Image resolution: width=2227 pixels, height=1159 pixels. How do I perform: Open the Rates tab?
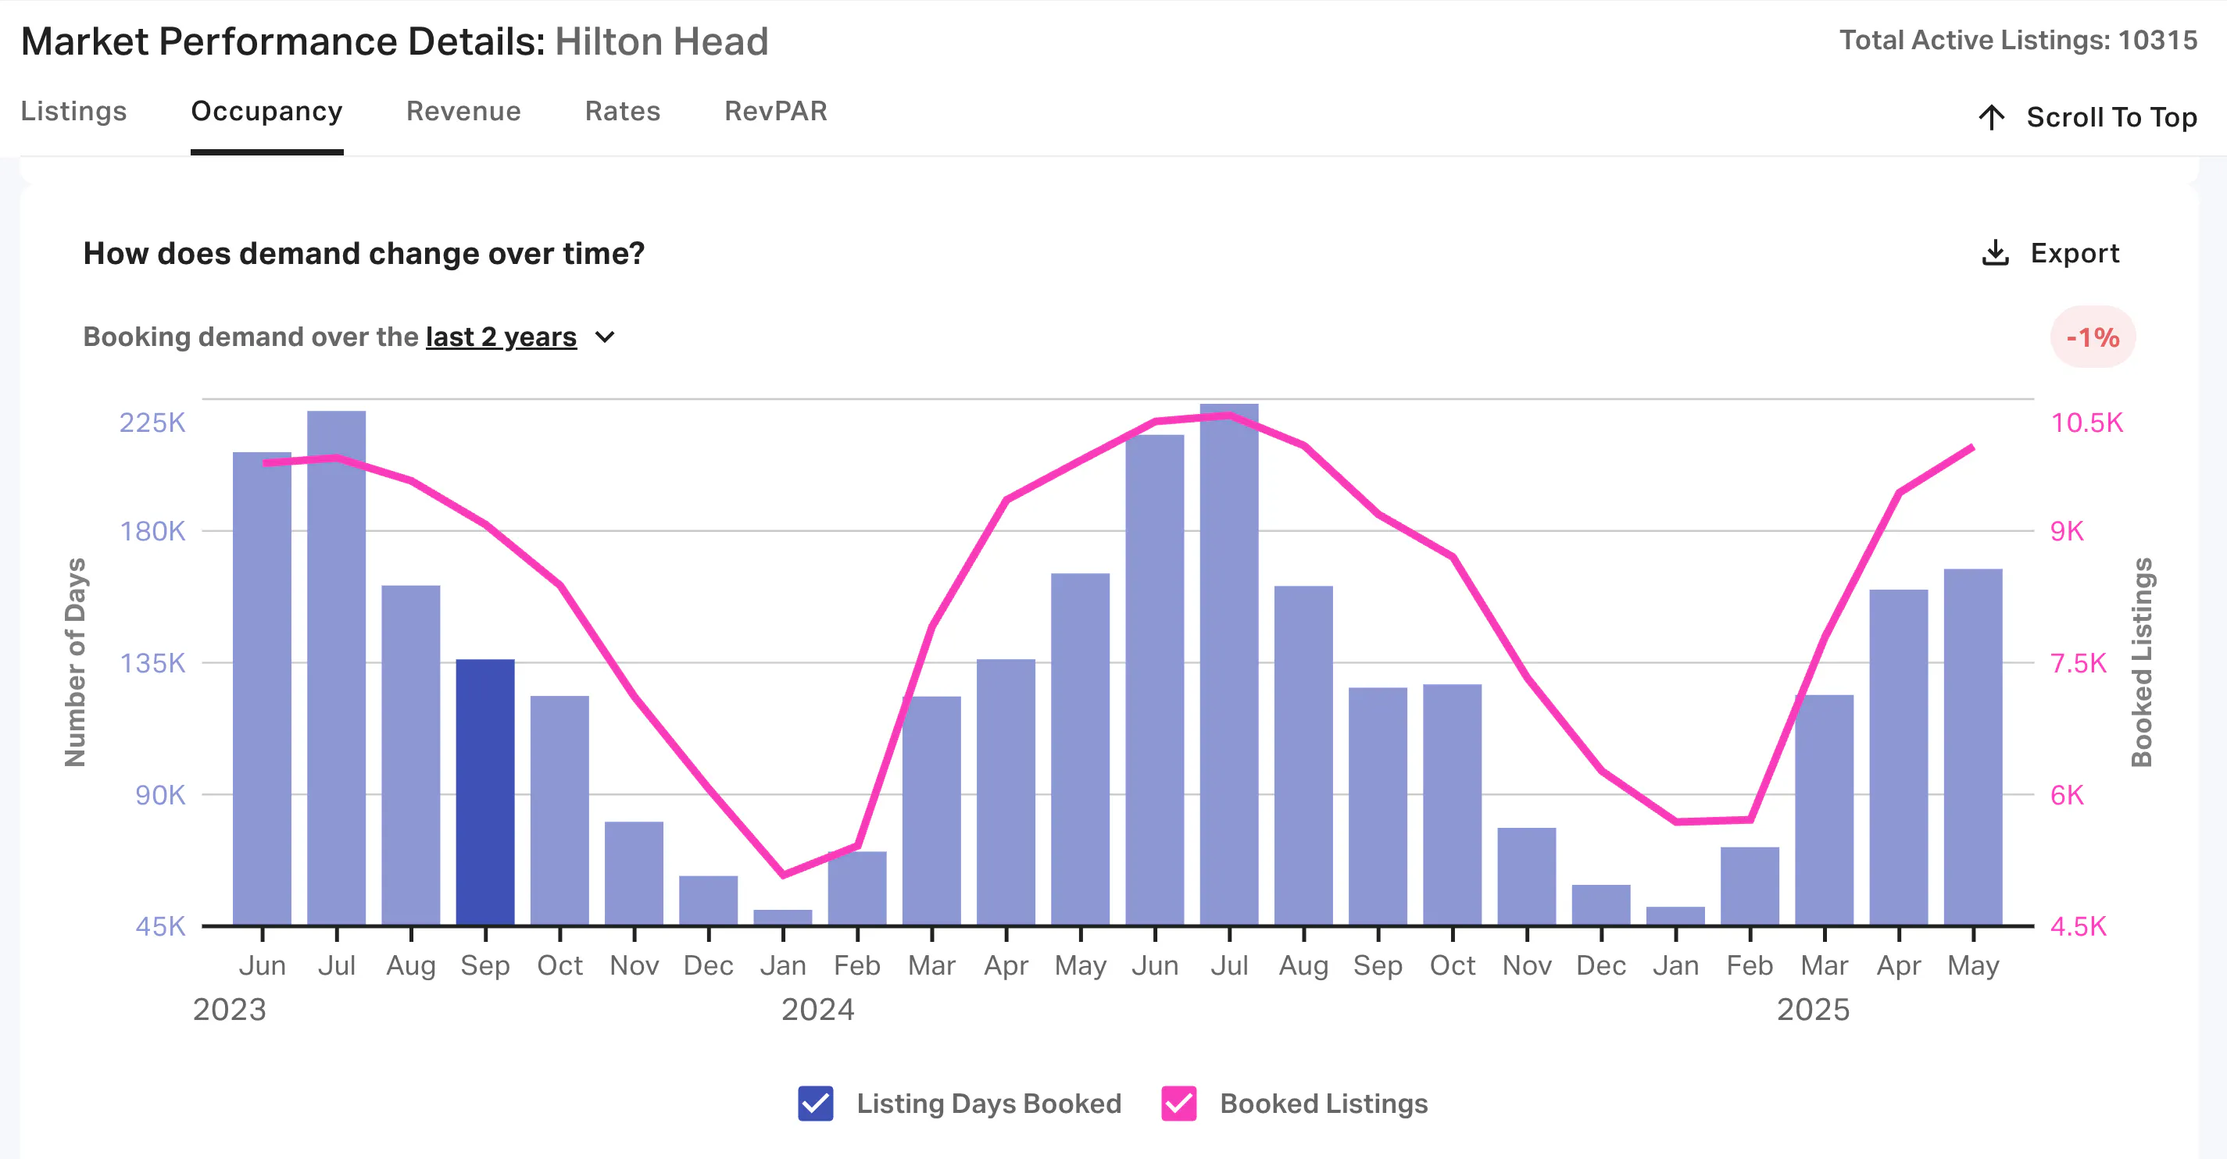(623, 111)
